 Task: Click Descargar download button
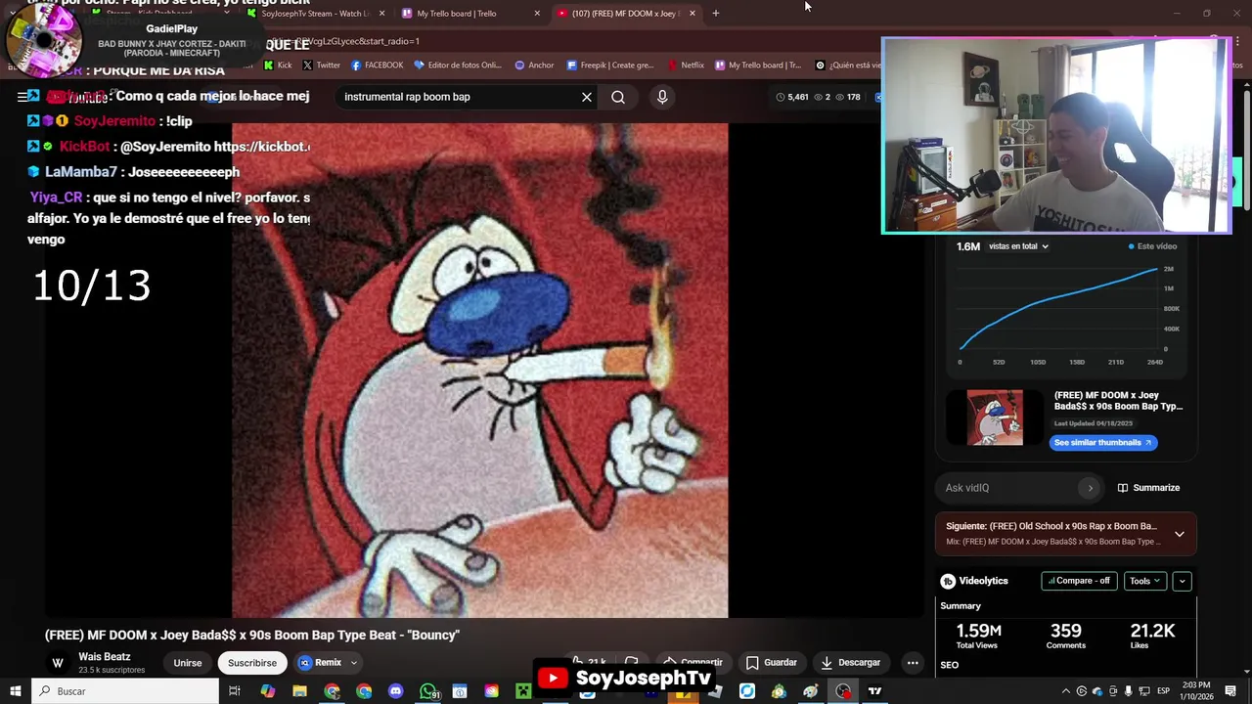click(850, 663)
